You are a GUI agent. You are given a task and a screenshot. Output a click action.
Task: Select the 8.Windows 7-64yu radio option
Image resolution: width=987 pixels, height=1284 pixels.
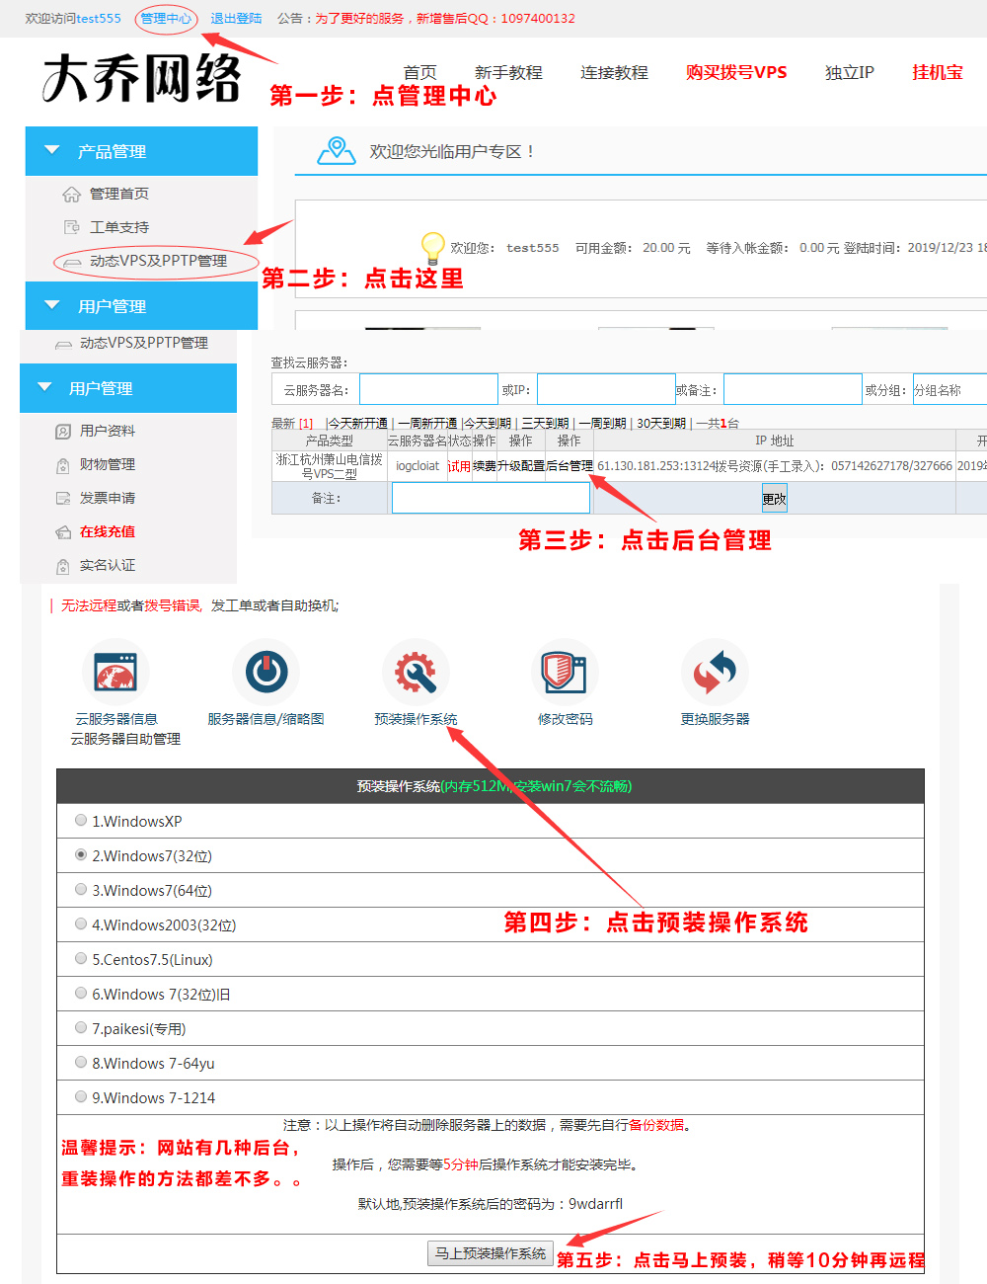[x=81, y=1062]
